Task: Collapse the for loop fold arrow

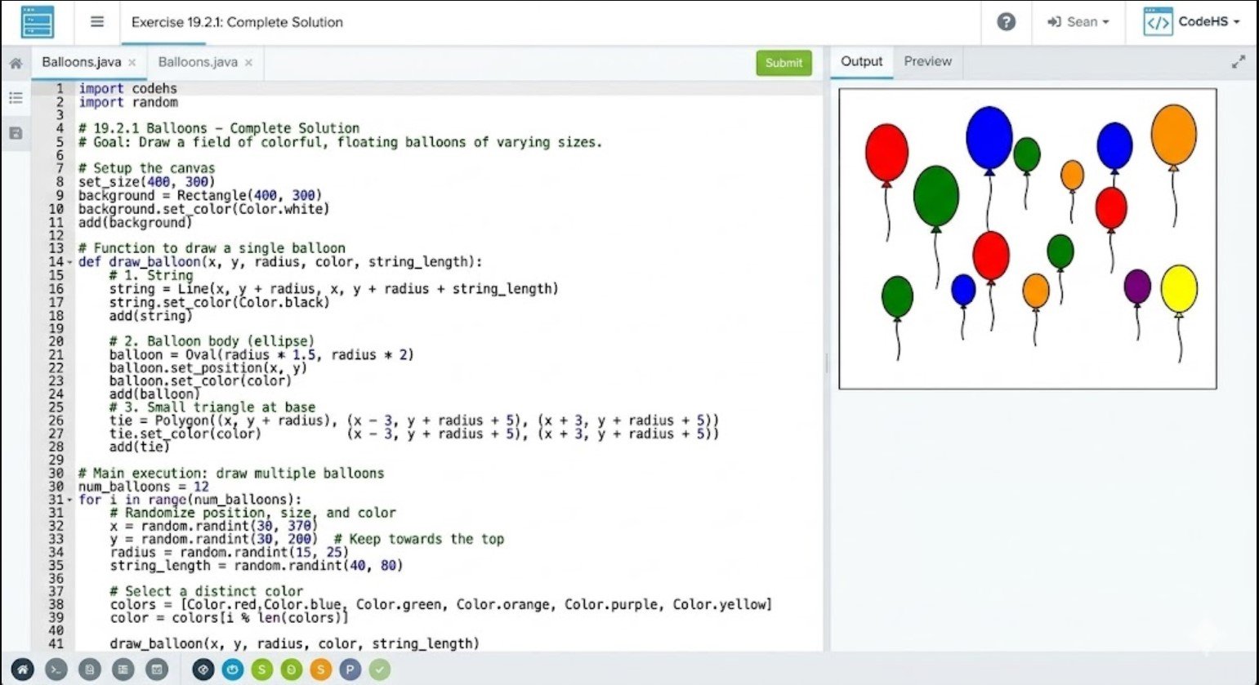Action: 70,500
